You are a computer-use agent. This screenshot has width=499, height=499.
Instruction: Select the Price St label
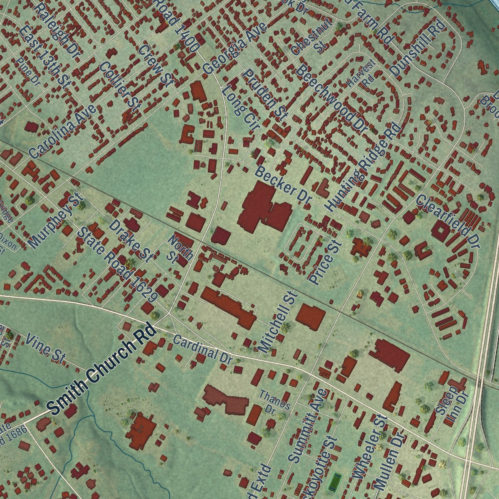325,263
